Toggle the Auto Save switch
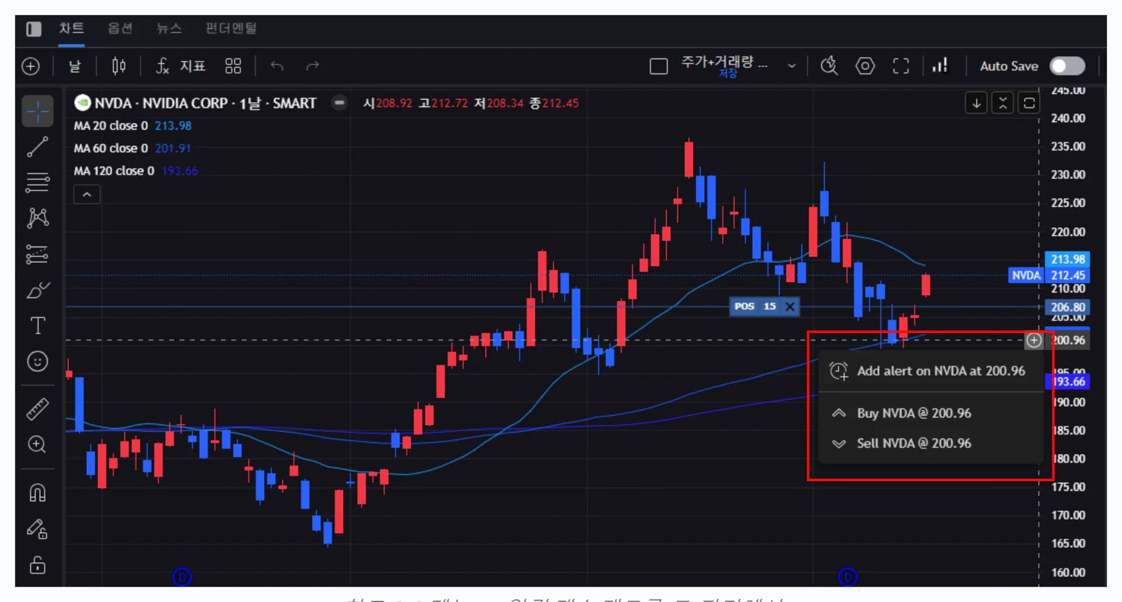The height and width of the screenshot is (602, 1122). click(1067, 66)
